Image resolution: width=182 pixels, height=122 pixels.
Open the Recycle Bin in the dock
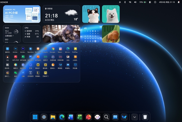pyautogui.click(x=145, y=117)
